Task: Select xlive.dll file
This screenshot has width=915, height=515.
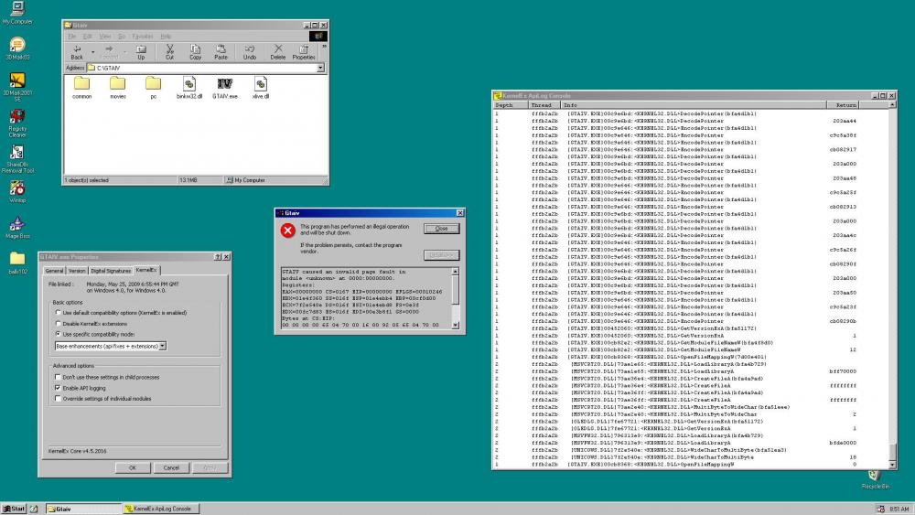Action: point(260,88)
